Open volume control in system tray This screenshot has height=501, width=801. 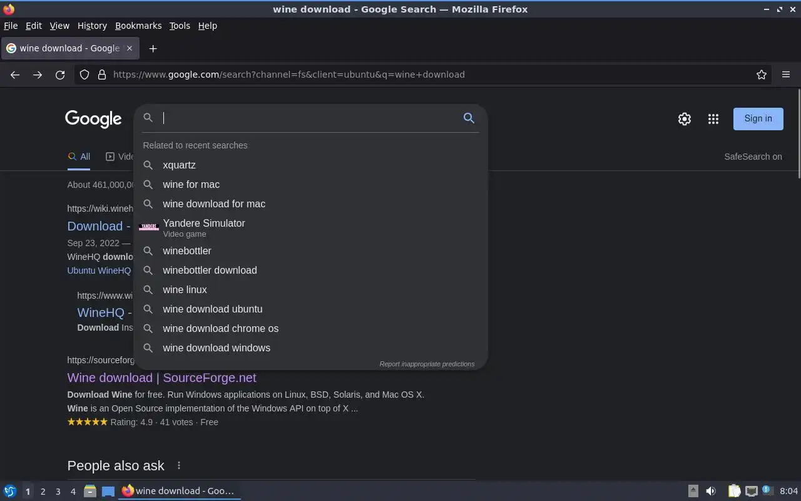[711, 491]
